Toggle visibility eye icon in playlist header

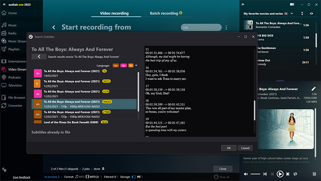pyautogui.click(x=311, y=13)
